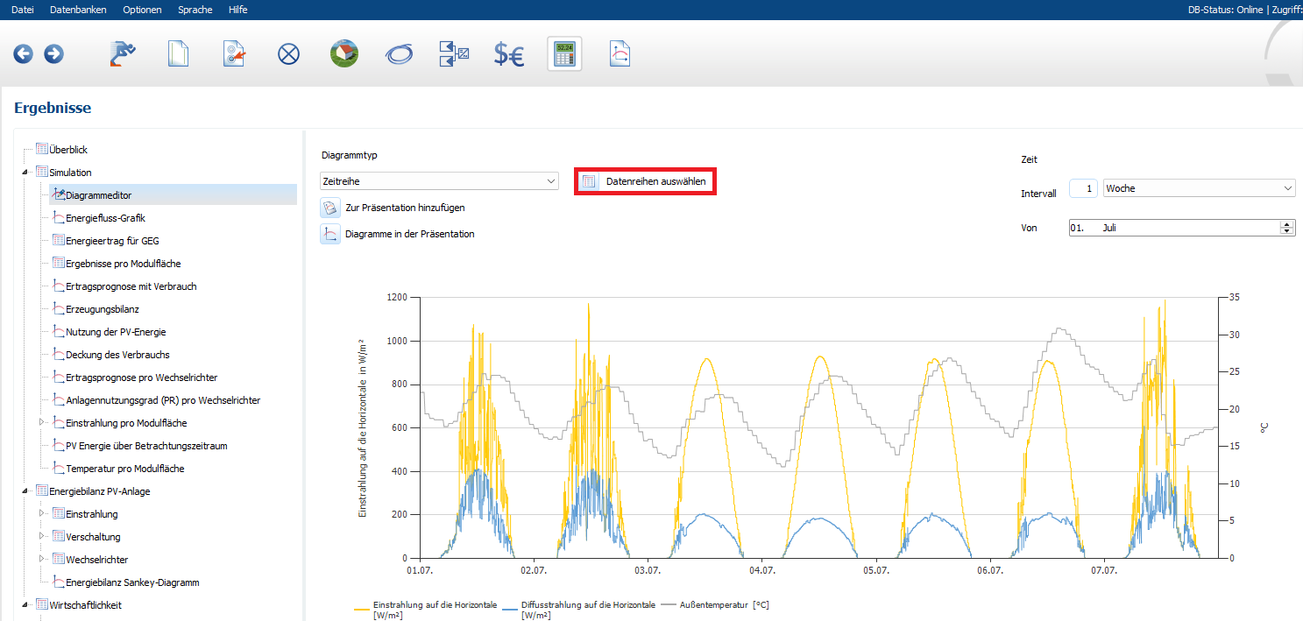Click the yellow Einstrahlung legend line
This screenshot has width=1303, height=621.
tap(361, 607)
